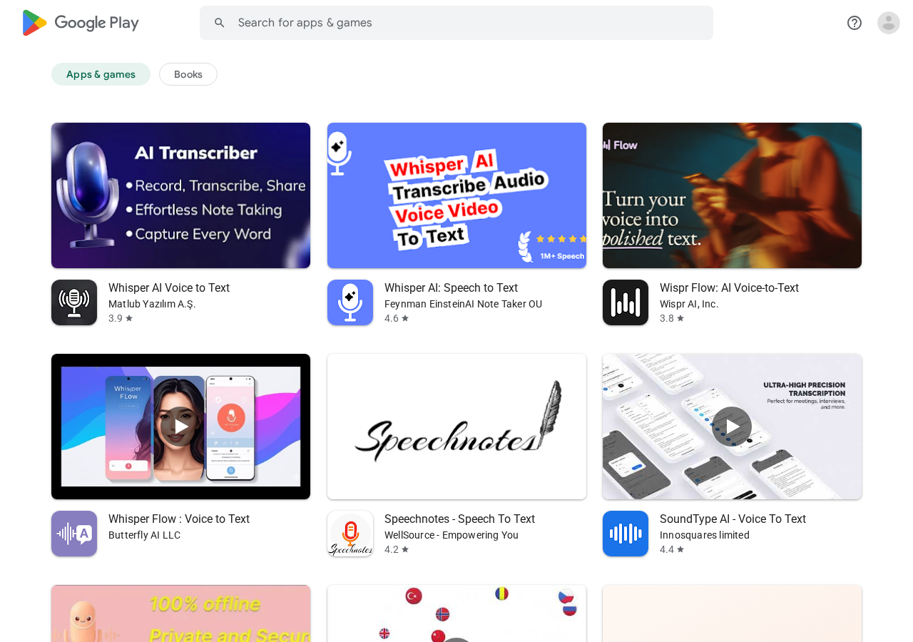Click the search magnifier icon
Screen dimensions: 913x642
coord(220,23)
